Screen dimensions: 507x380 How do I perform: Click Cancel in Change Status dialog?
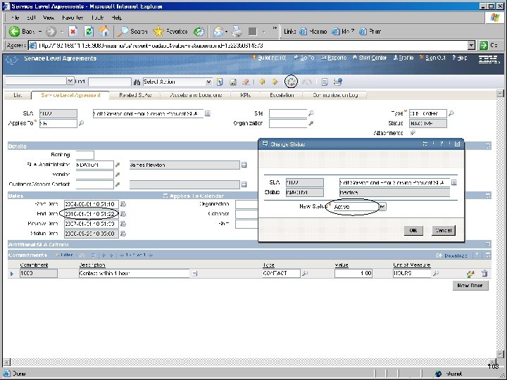tap(444, 230)
